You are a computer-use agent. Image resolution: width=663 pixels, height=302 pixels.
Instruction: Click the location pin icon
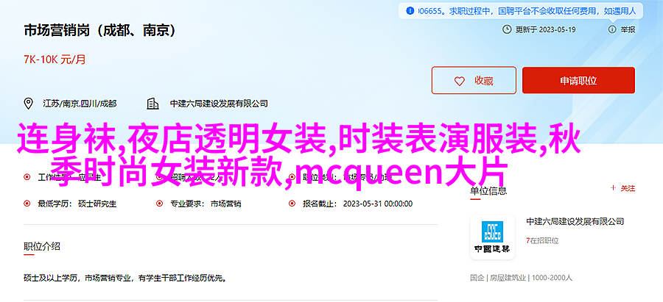29,104
